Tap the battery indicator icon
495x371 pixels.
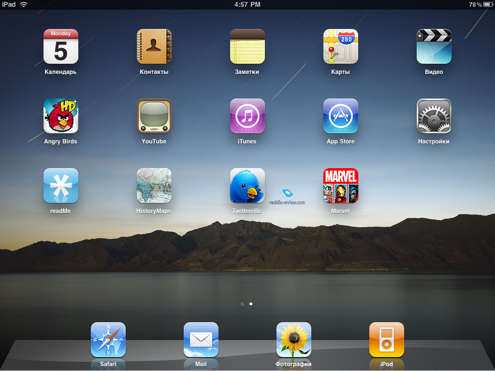click(488, 4)
